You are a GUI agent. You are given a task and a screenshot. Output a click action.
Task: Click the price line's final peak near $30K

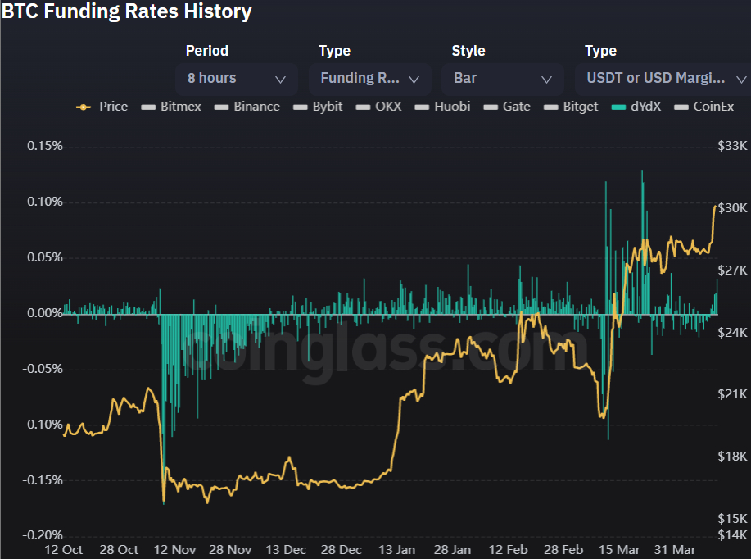(715, 207)
